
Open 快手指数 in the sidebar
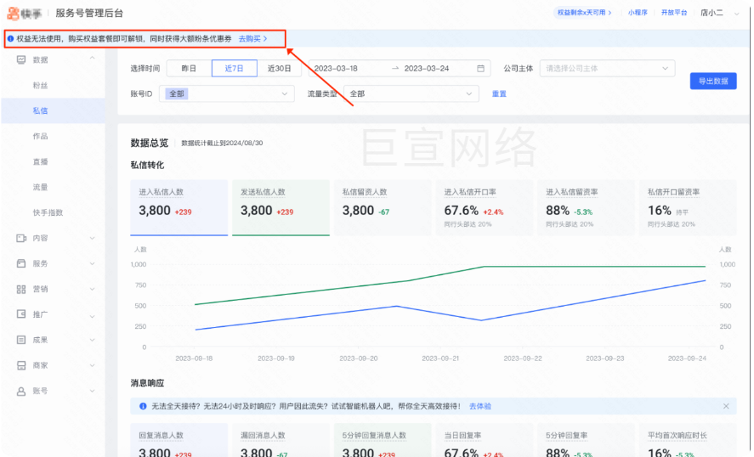[48, 212]
